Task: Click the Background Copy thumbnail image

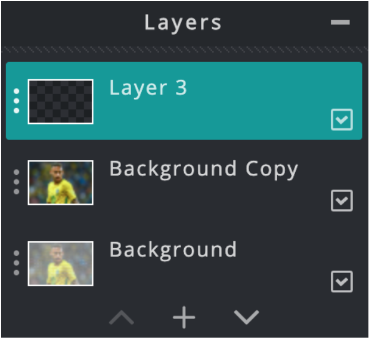Action: tap(60, 183)
